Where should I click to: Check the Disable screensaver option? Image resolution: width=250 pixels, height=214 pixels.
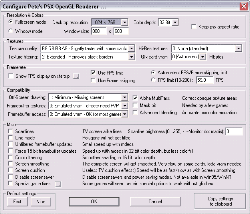[10, 177]
